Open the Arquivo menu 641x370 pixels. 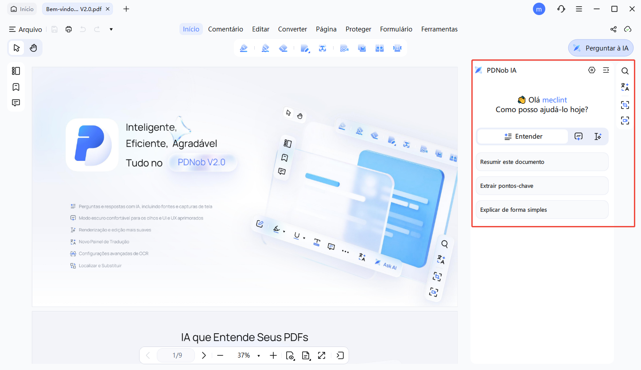tap(25, 29)
